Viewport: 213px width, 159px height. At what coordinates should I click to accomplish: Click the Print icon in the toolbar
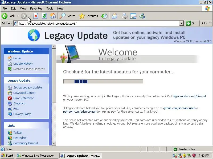[x=125, y=16]
